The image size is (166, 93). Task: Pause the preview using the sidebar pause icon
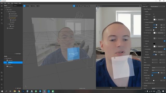click(2, 13)
